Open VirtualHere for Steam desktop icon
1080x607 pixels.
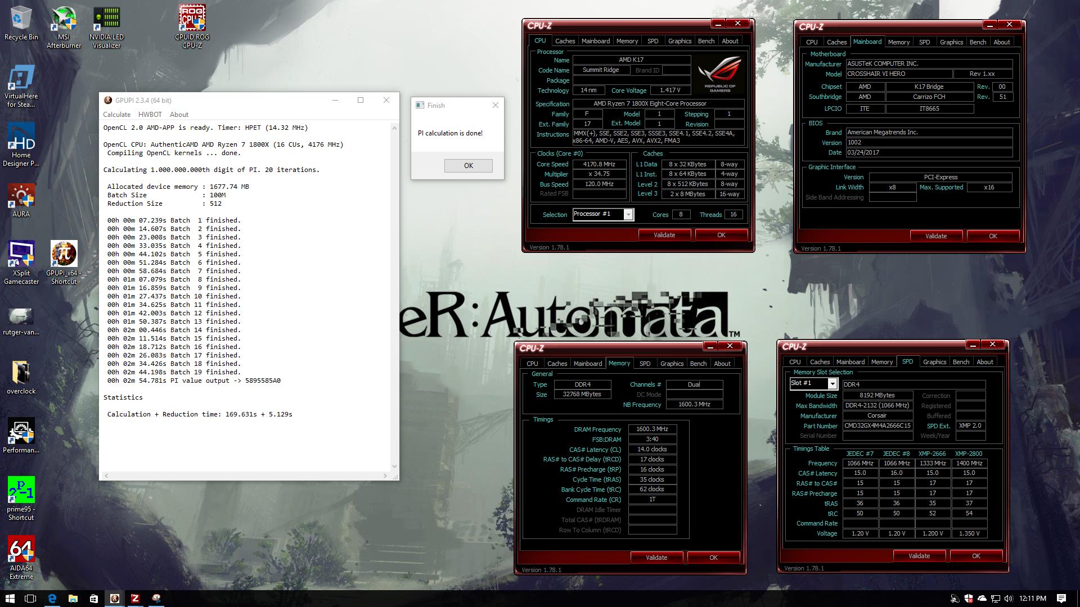[x=21, y=86]
